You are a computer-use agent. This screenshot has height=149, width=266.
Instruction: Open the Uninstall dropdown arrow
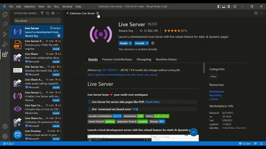click(x=147, y=43)
